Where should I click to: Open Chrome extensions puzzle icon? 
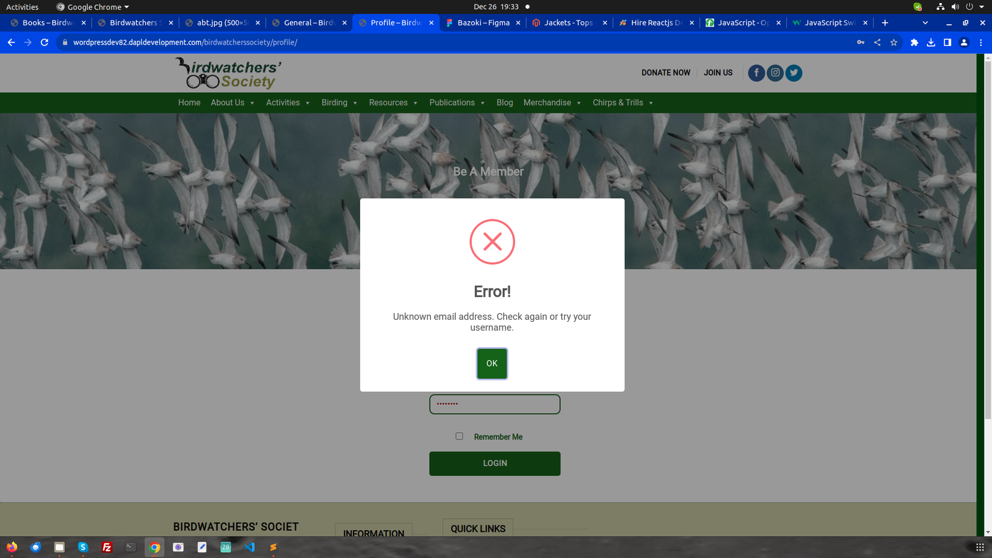914,43
